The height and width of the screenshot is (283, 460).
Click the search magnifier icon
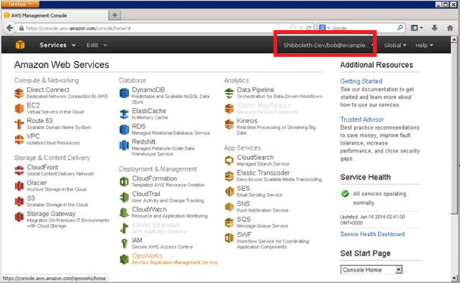[x=400, y=28]
